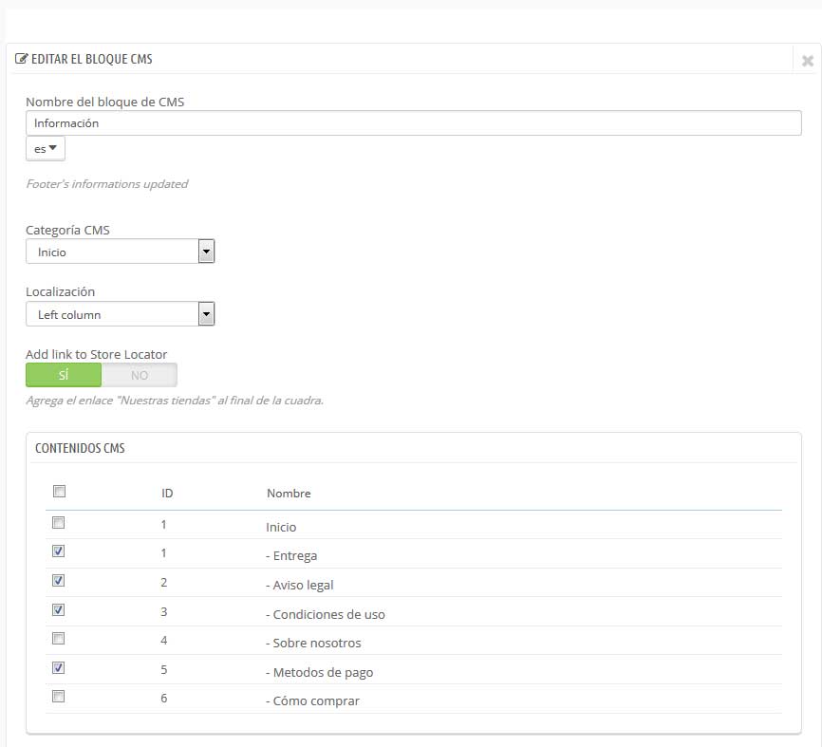Image resolution: width=822 pixels, height=747 pixels.
Task: Enable the Sobre nosotros checkbox
Action: pos(59,639)
